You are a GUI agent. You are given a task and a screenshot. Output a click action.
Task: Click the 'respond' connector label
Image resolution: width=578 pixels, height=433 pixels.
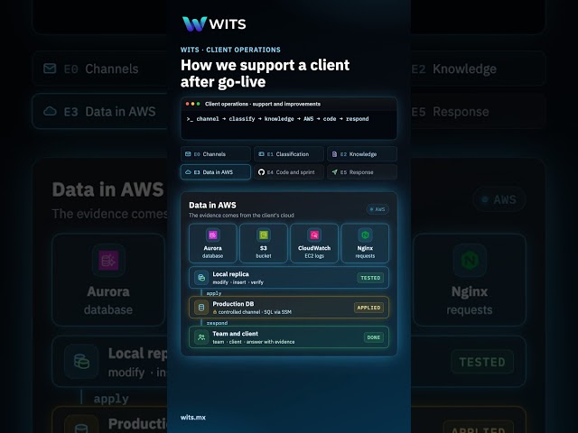click(217, 323)
